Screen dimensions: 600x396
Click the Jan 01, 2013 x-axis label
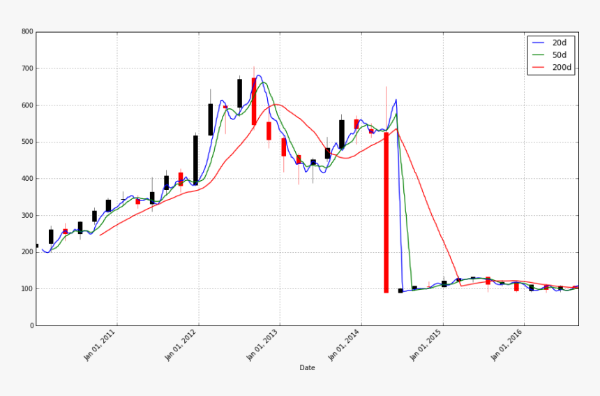point(262,346)
